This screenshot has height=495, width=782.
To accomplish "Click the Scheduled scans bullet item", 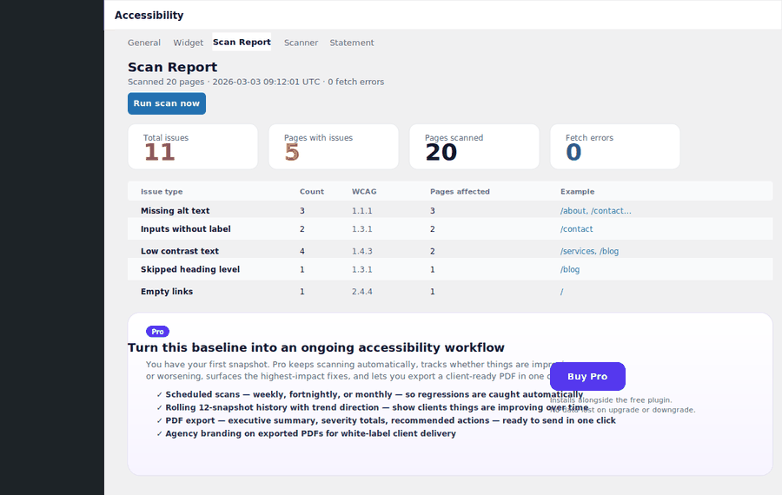I will [369, 394].
